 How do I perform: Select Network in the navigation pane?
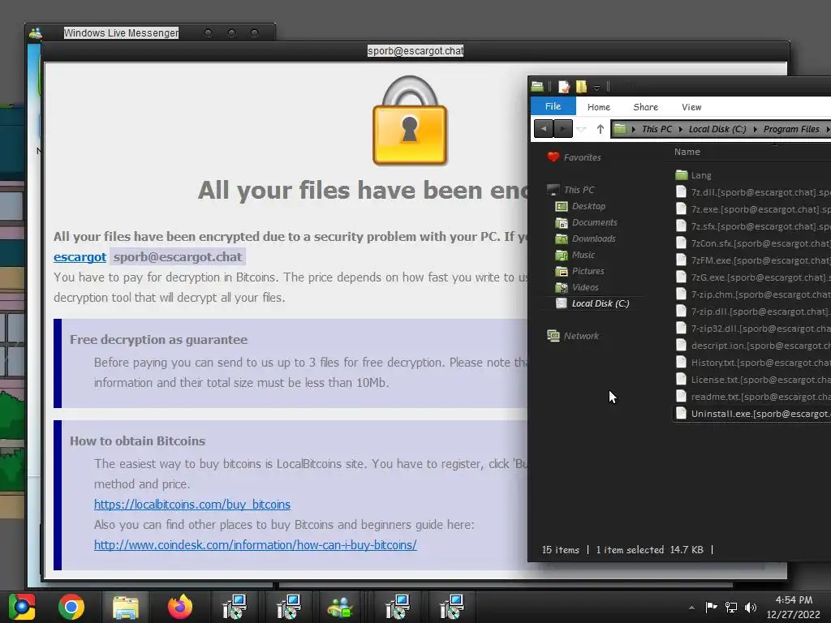click(x=581, y=336)
